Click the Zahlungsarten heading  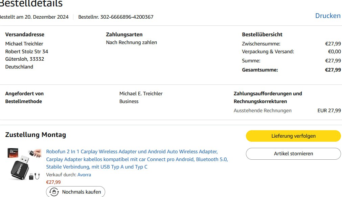point(124,34)
